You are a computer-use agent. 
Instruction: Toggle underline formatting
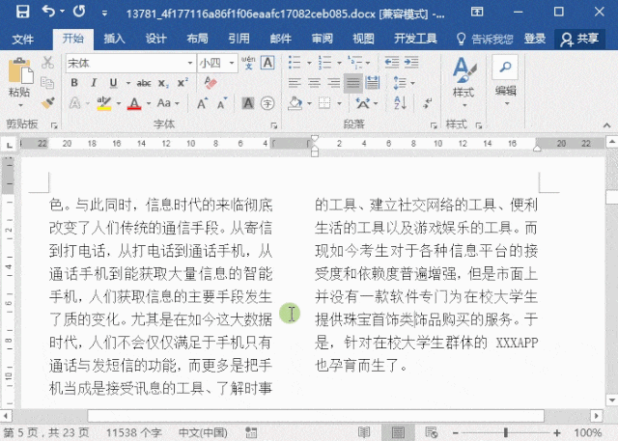[114, 83]
